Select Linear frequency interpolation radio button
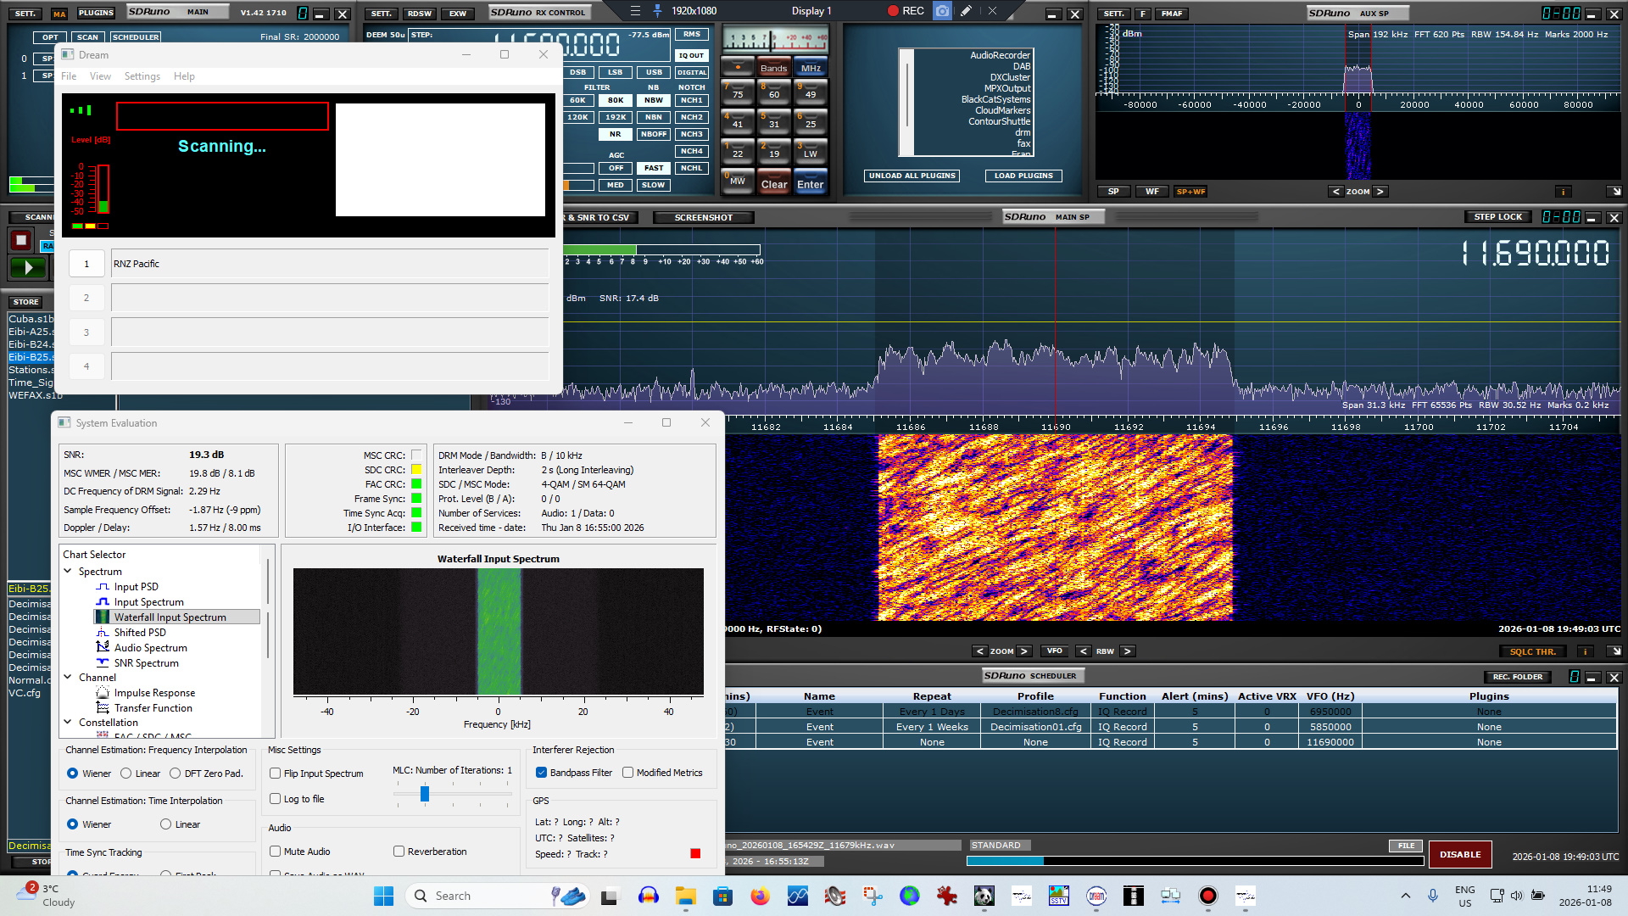 coord(126,774)
